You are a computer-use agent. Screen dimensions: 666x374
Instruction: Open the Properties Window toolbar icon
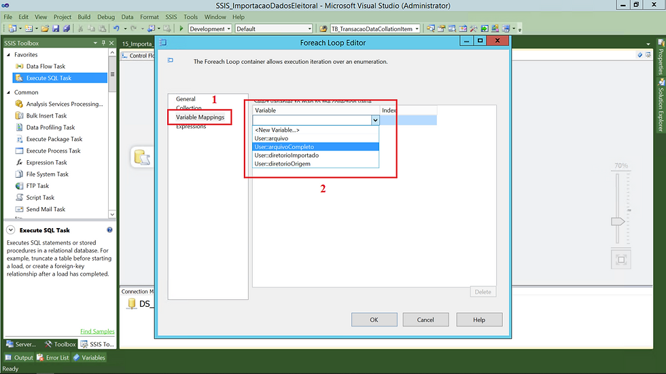click(x=441, y=29)
